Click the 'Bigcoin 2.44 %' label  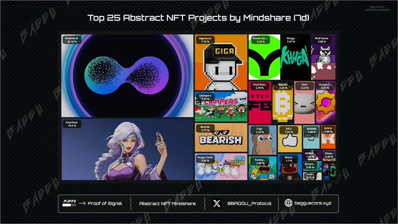tap(283, 87)
